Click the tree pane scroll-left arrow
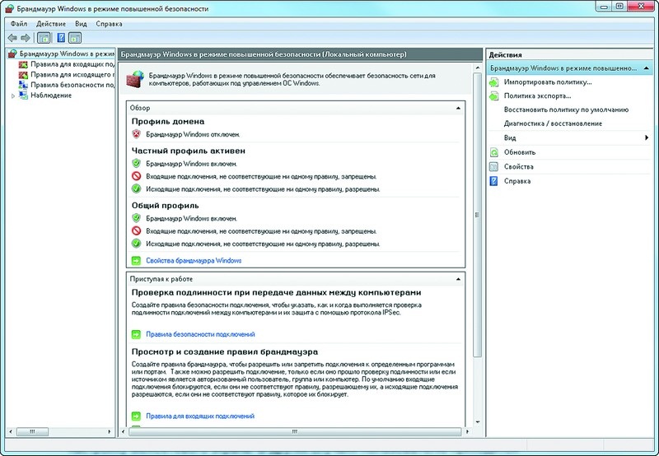Viewport: 659px width, 456px height. click(x=11, y=431)
